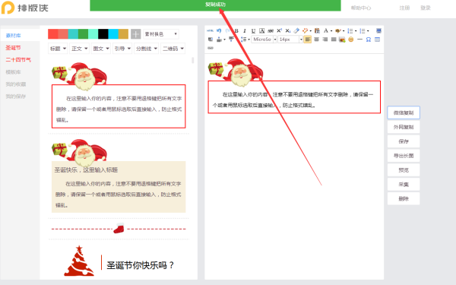Click the 保存 button

coord(404,141)
